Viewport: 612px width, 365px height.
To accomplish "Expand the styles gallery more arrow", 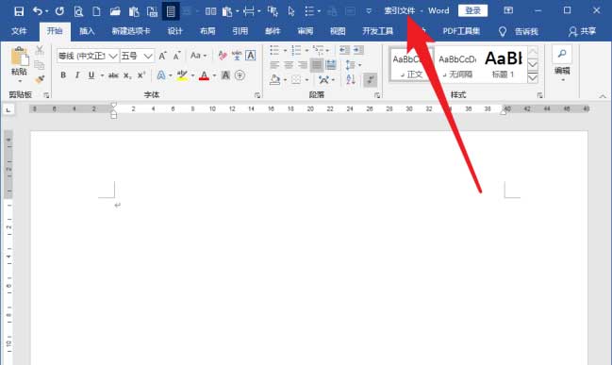I will pos(533,78).
